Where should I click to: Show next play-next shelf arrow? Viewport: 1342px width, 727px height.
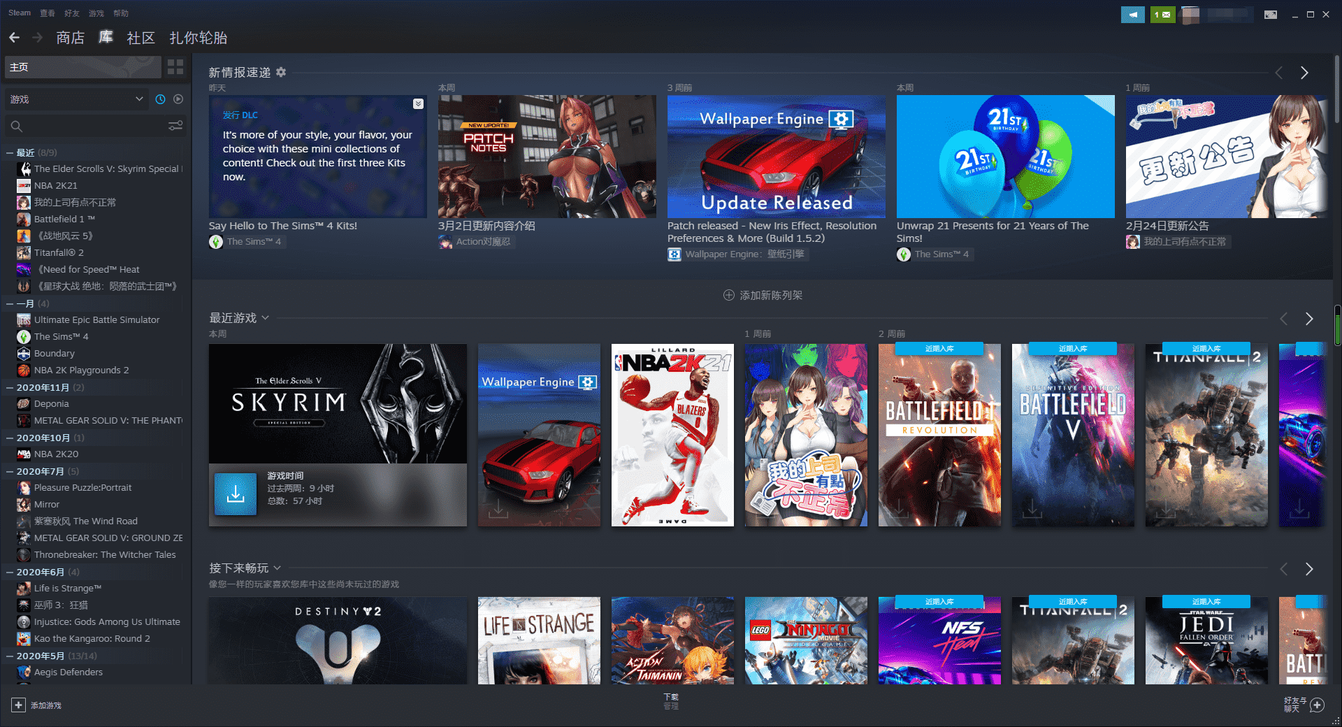pyautogui.click(x=1309, y=569)
